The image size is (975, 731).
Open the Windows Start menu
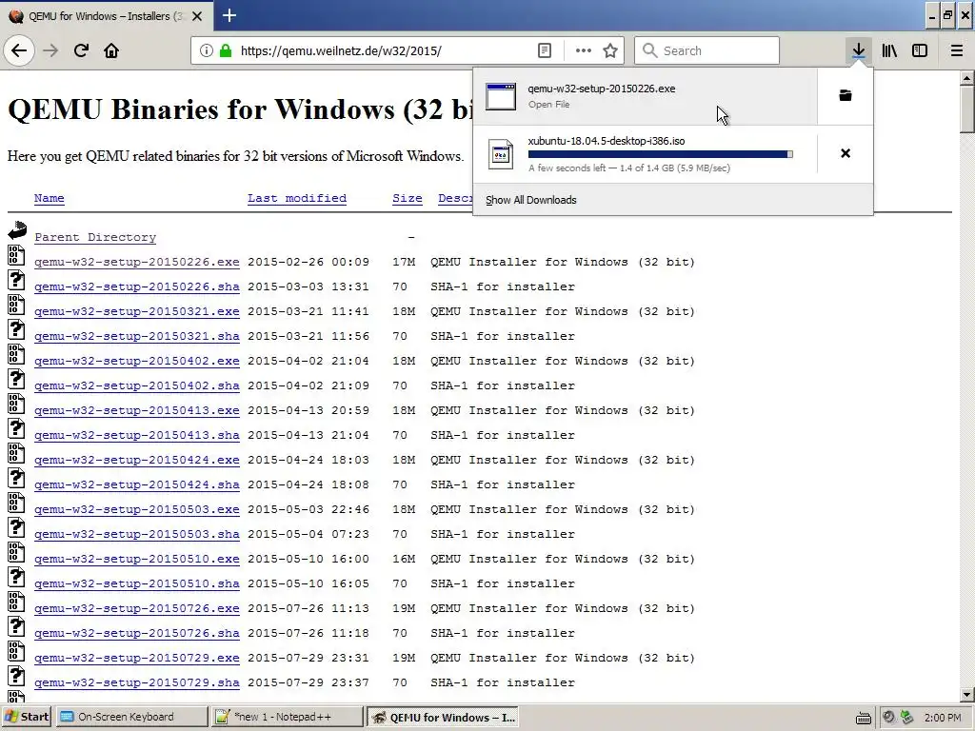[x=27, y=717]
